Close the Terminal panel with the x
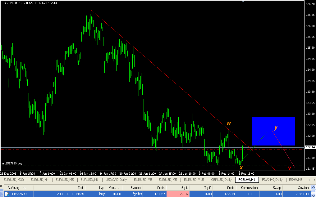This screenshot has width=316, height=197. (x=2, y=186)
